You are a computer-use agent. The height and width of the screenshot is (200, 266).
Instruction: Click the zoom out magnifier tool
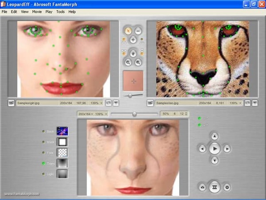pos(138,62)
